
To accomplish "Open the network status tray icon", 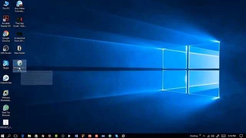I will tap(208, 136).
